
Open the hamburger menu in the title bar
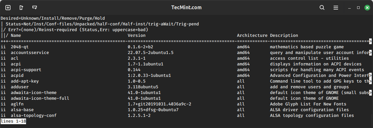[x=336, y=7]
